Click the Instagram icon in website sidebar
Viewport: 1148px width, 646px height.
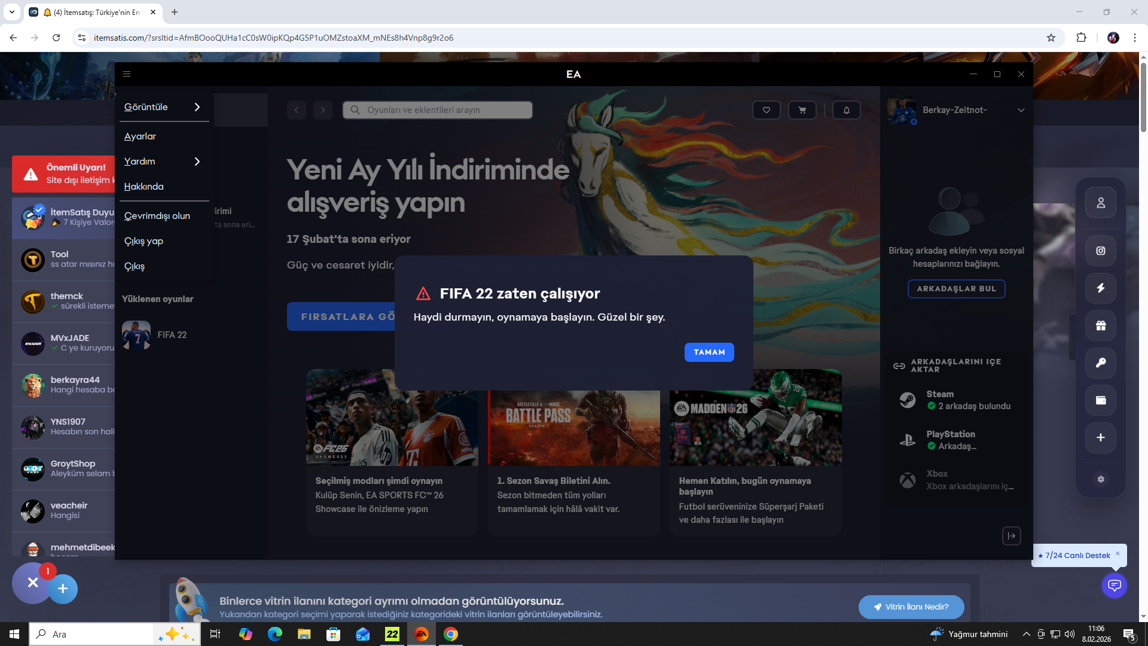coord(1101,251)
